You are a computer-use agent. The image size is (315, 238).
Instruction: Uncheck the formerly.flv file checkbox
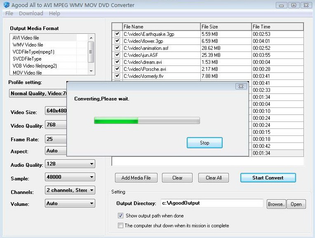click(117, 76)
